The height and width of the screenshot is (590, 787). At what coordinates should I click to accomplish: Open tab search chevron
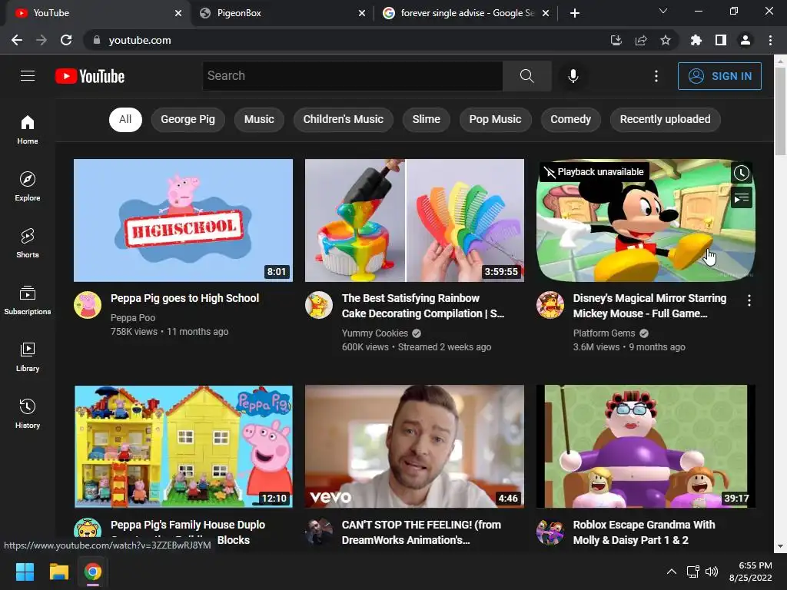coord(663,11)
